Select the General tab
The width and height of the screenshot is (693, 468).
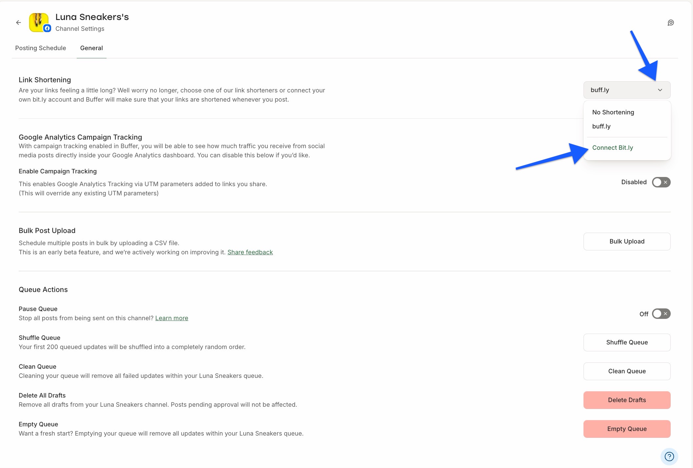tap(91, 48)
